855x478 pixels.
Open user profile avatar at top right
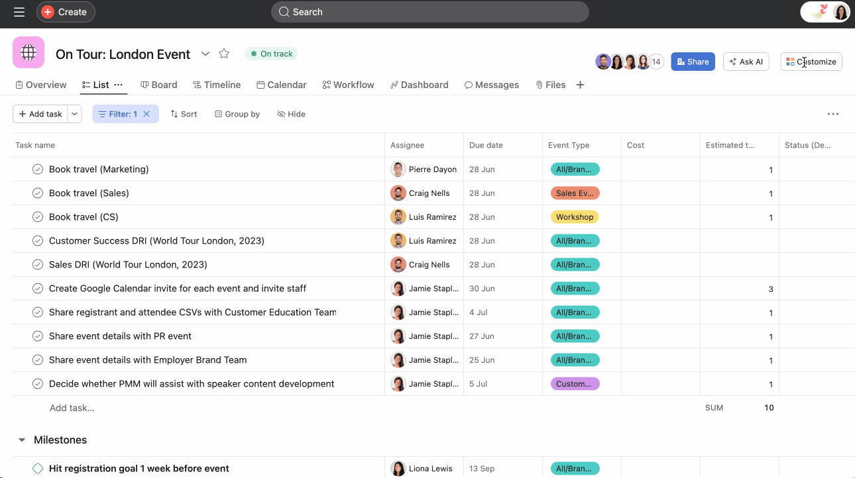click(840, 12)
